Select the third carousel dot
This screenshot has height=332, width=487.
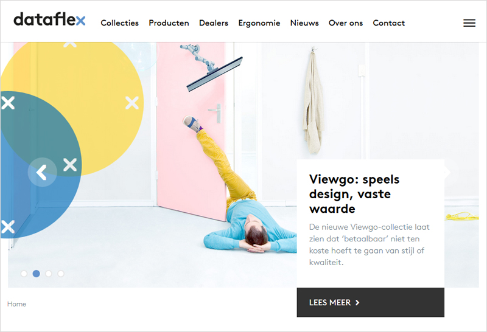point(49,274)
